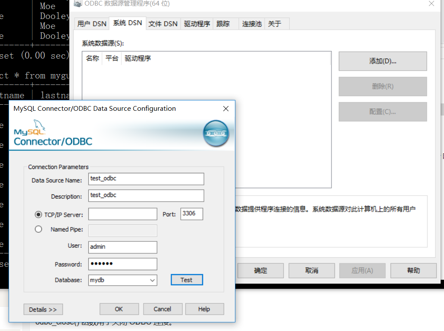This screenshot has height=331, width=444.
Task: Click the Port number field
Action: [191, 214]
